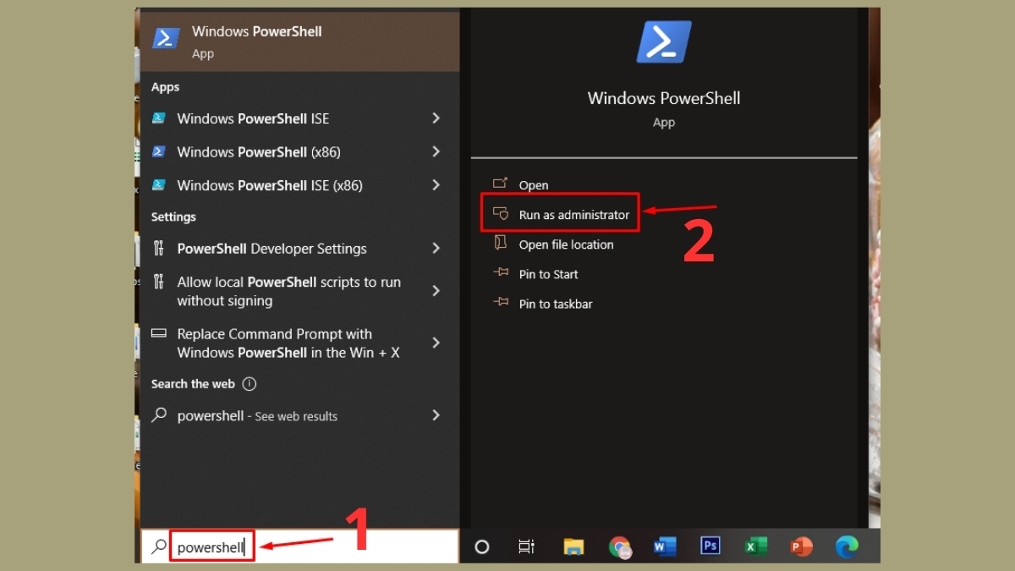The image size is (1015, 571).
Task: Click the Windows PowerShell (x86) app icon
Action: point(158,152)
